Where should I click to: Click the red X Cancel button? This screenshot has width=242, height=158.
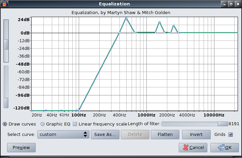[x=193, y=148]
